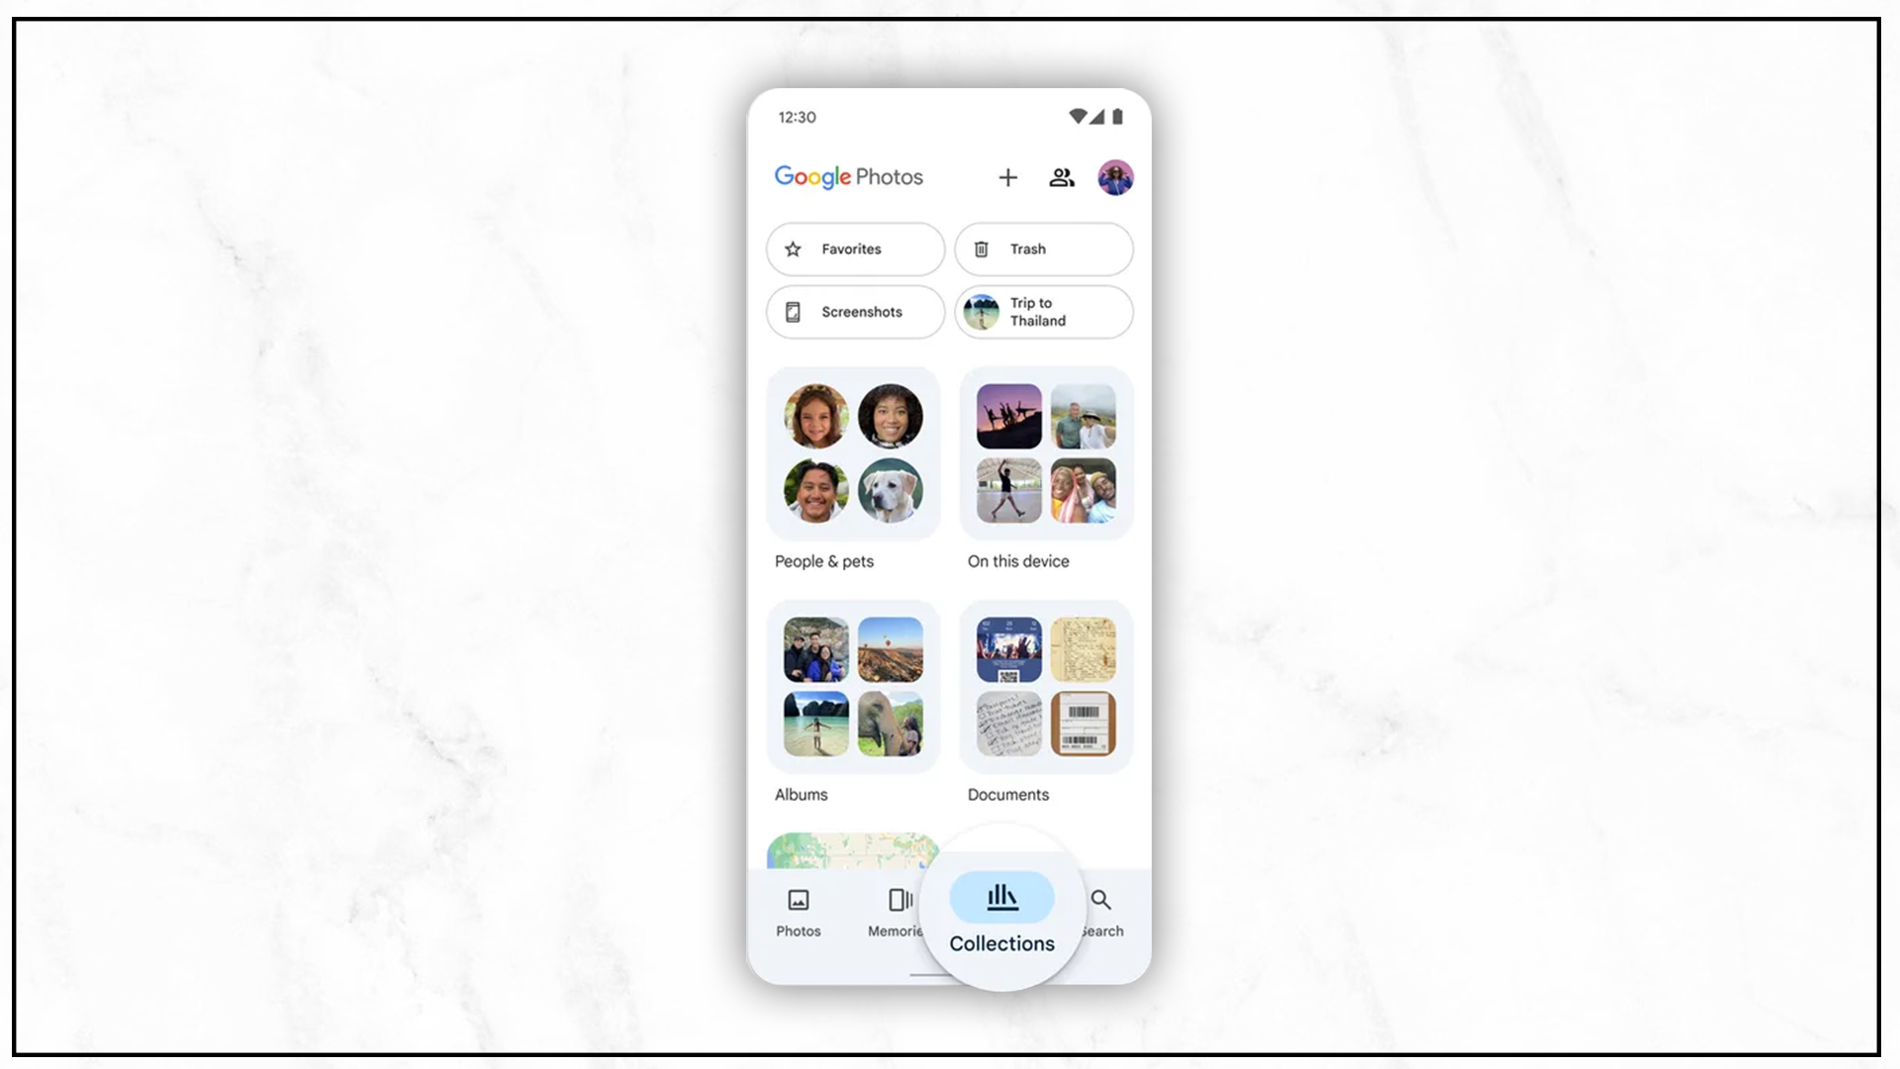Open the Screenshots folder
This screenshot has width=1900, height=1069.
click(x=855, y=311)
